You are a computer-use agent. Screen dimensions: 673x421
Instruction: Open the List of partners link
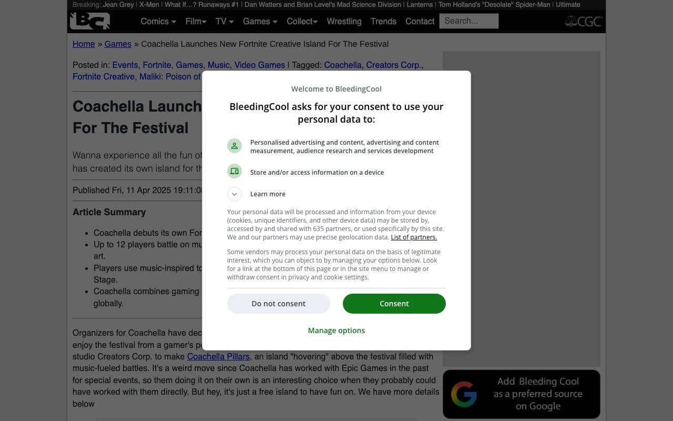[414, 237]
